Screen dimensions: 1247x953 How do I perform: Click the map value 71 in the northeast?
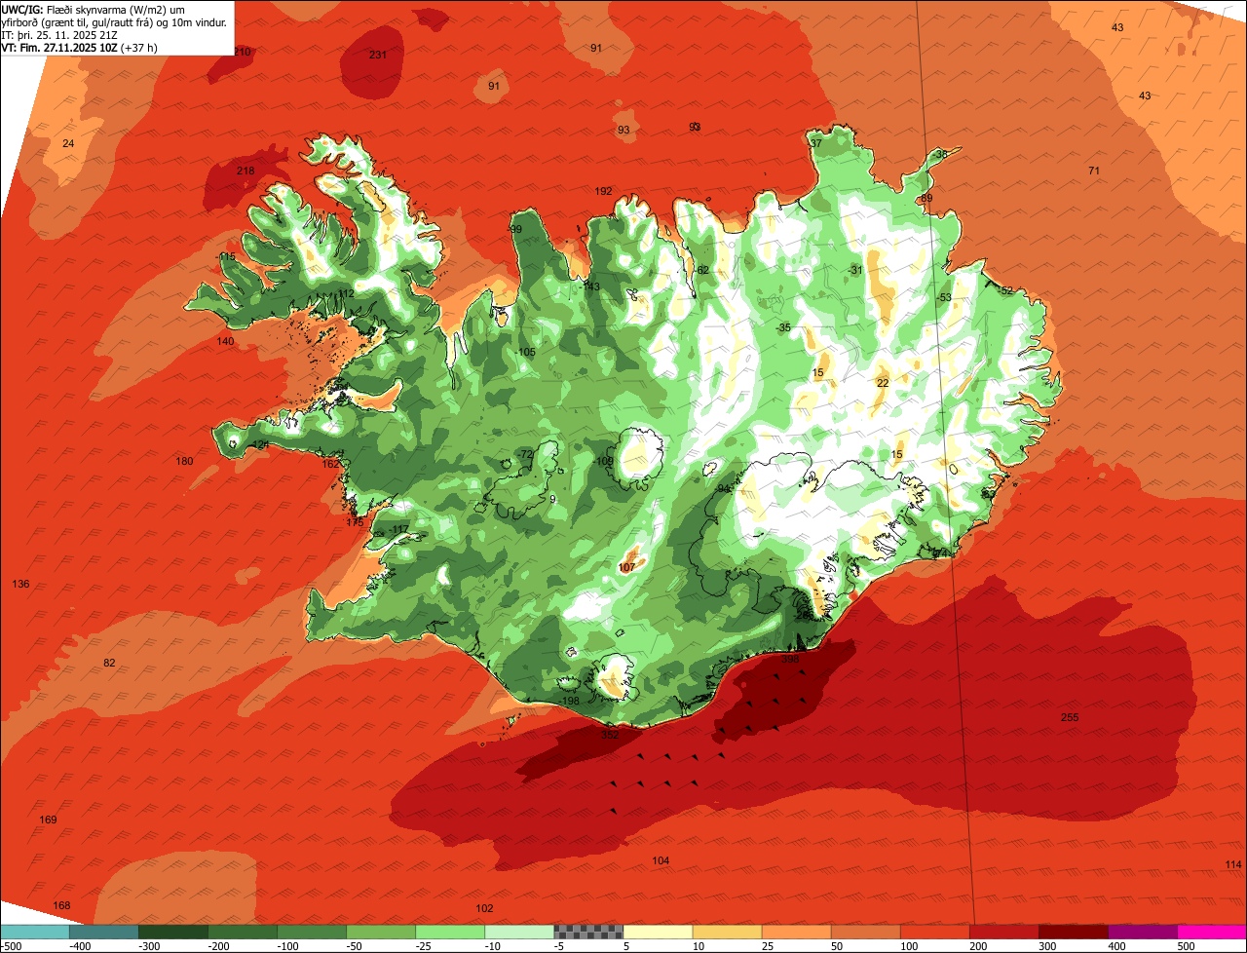pyautogui.click(x=1094, y=171)
